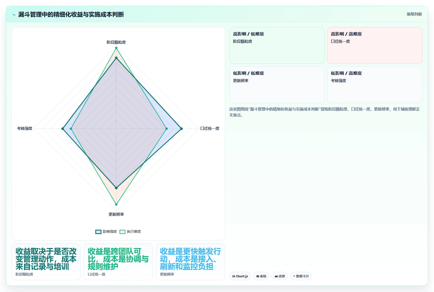Click the 更新频率 axis label on radar chart
The height and width of the screenshot is (292, 434).
[x=116, y=214]
